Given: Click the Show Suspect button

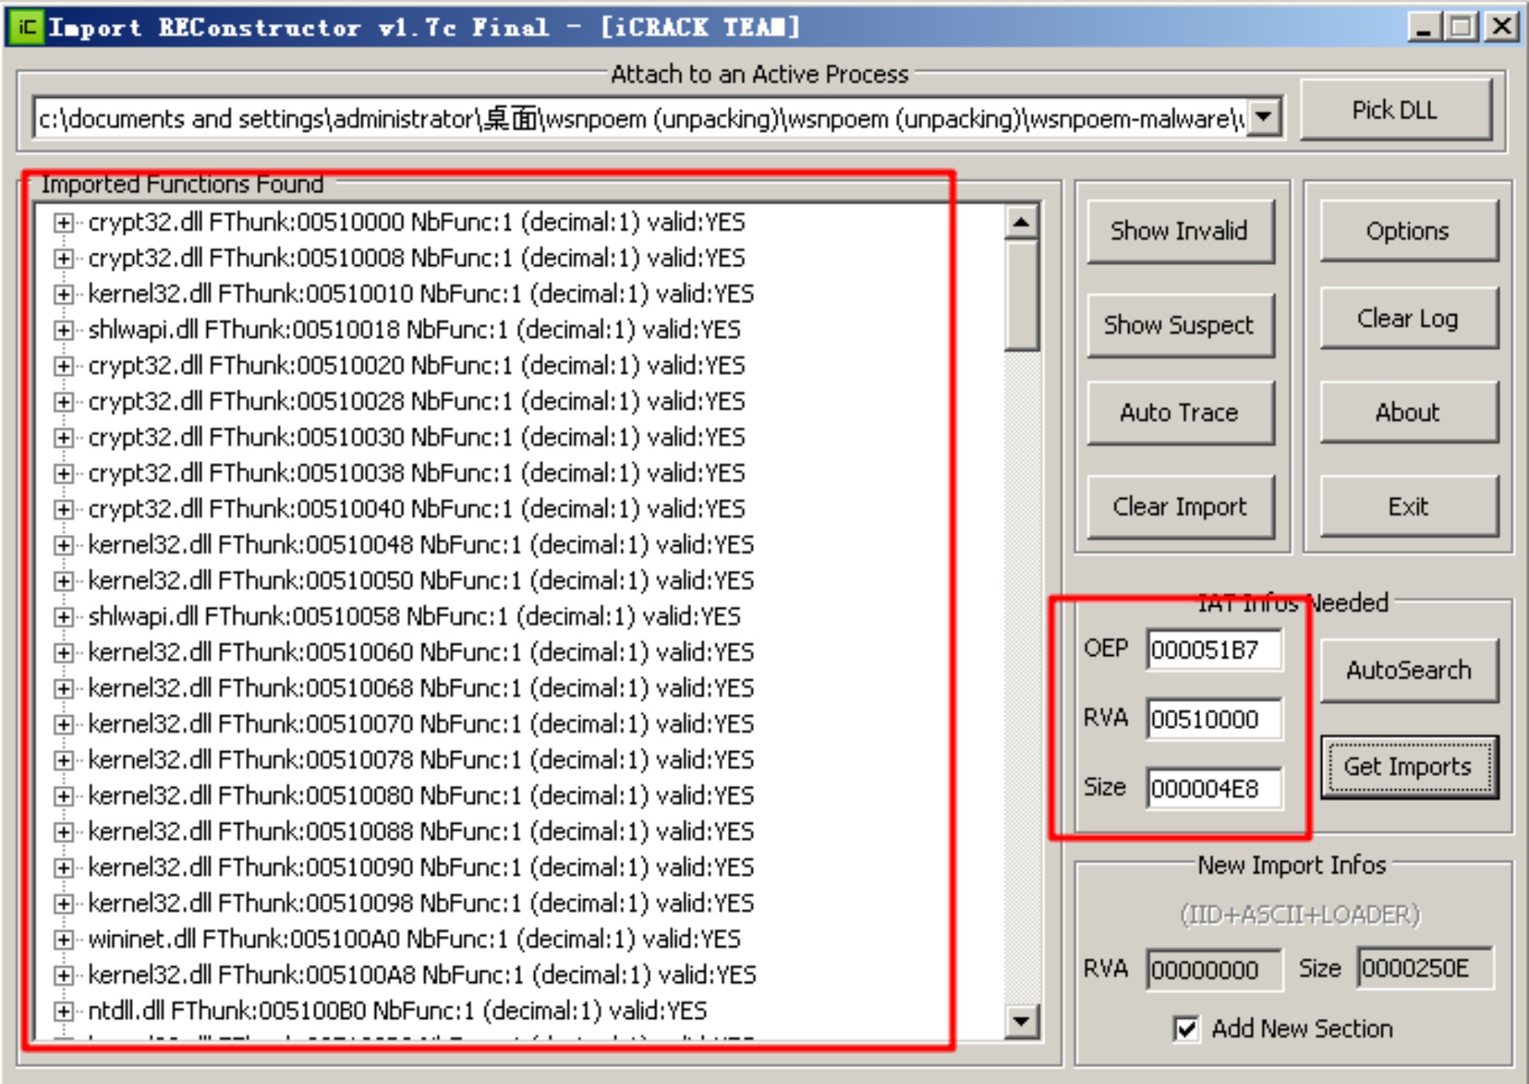Looking at the screenshot, I should coord(1179,326).
